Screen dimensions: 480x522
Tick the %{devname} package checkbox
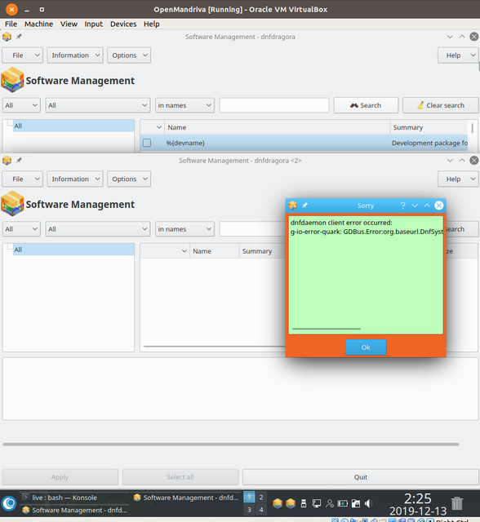147,143
